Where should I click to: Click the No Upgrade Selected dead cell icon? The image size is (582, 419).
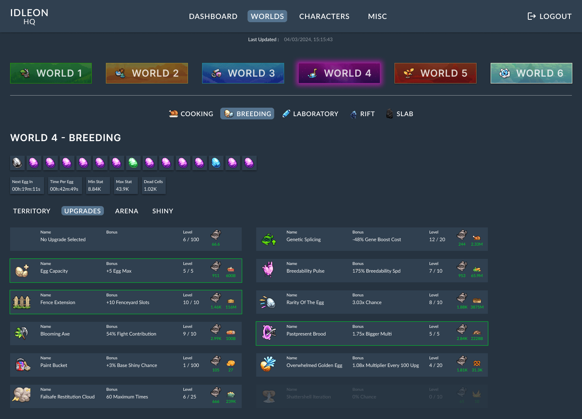pyautogui.click(x=216, y=235)
